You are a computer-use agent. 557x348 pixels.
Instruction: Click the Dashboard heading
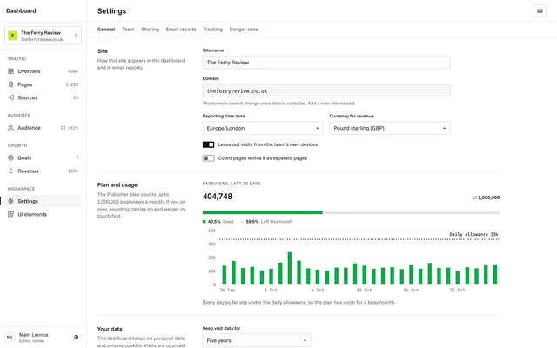click(21, 11)
